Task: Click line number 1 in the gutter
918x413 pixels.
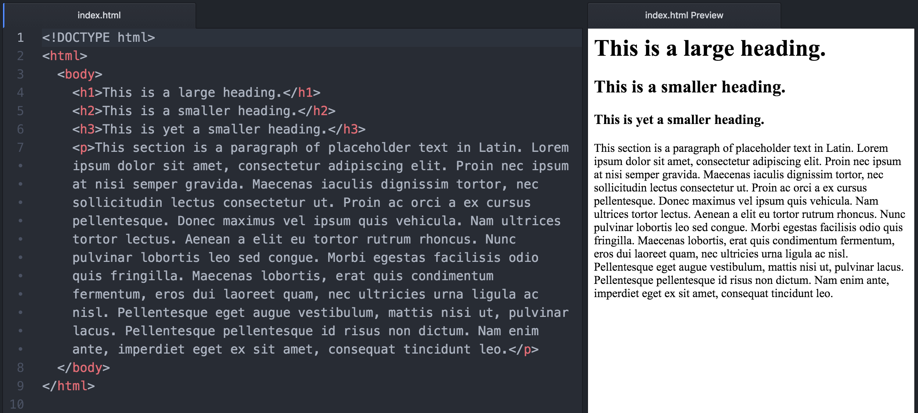Action: [20, 37]
